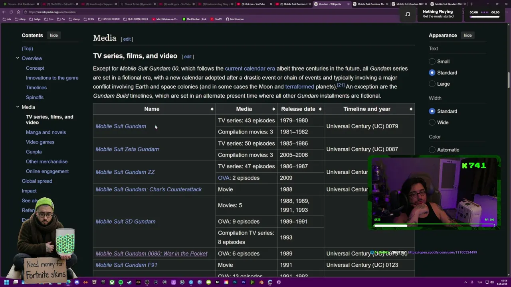Open Mobile Suit Gundam: Char's Counterattack link

tap(149, 189)
